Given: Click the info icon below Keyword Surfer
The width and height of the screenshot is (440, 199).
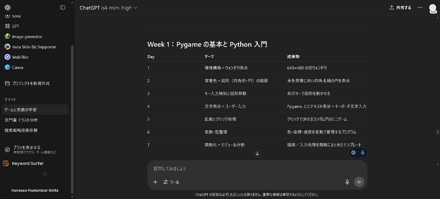Looking at the screenshot, I should coord(45,174).
